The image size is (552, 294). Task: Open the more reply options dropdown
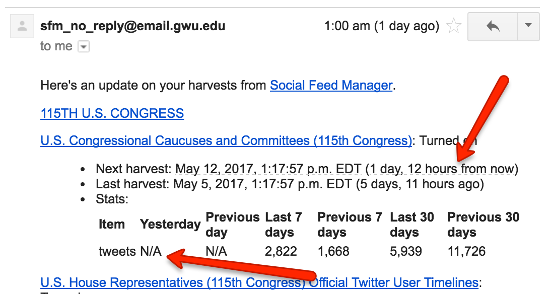coord(528,26)
